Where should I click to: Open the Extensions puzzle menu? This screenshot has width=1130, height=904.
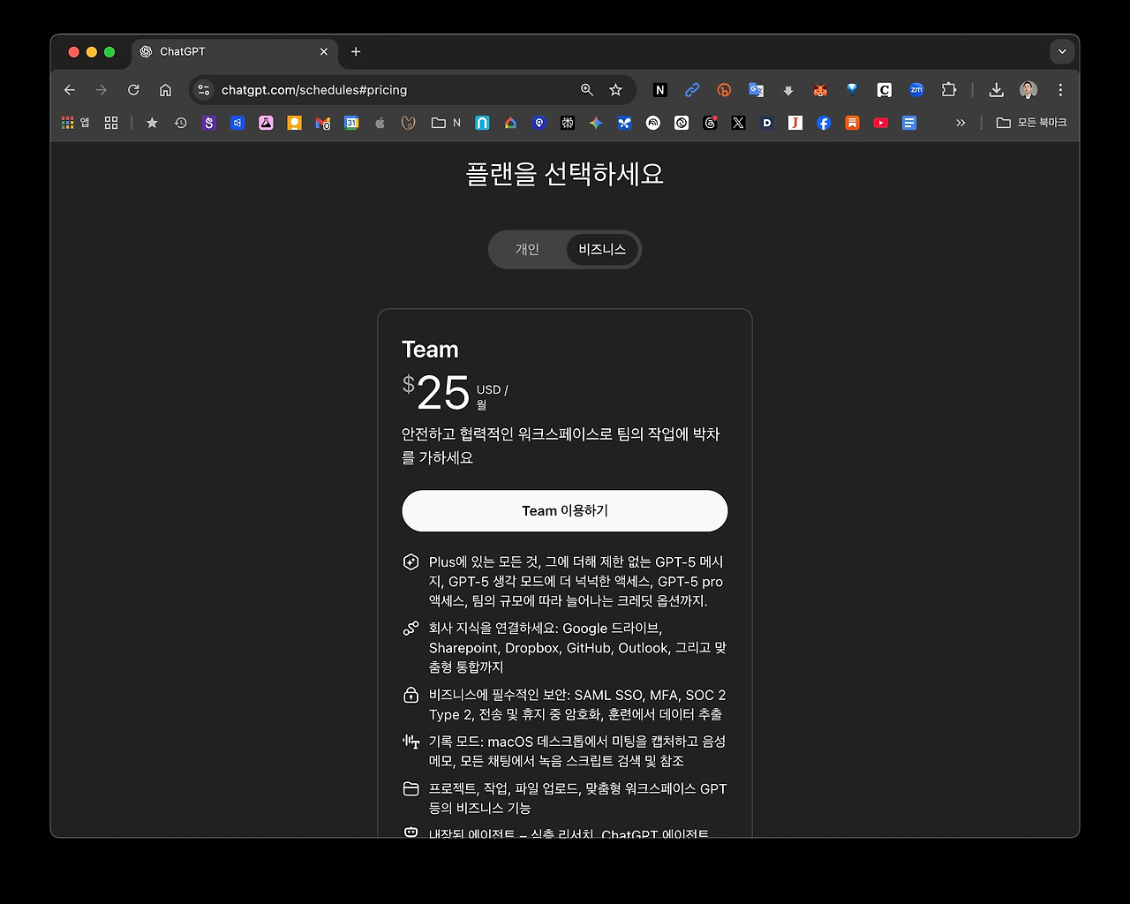pos(949,90)
